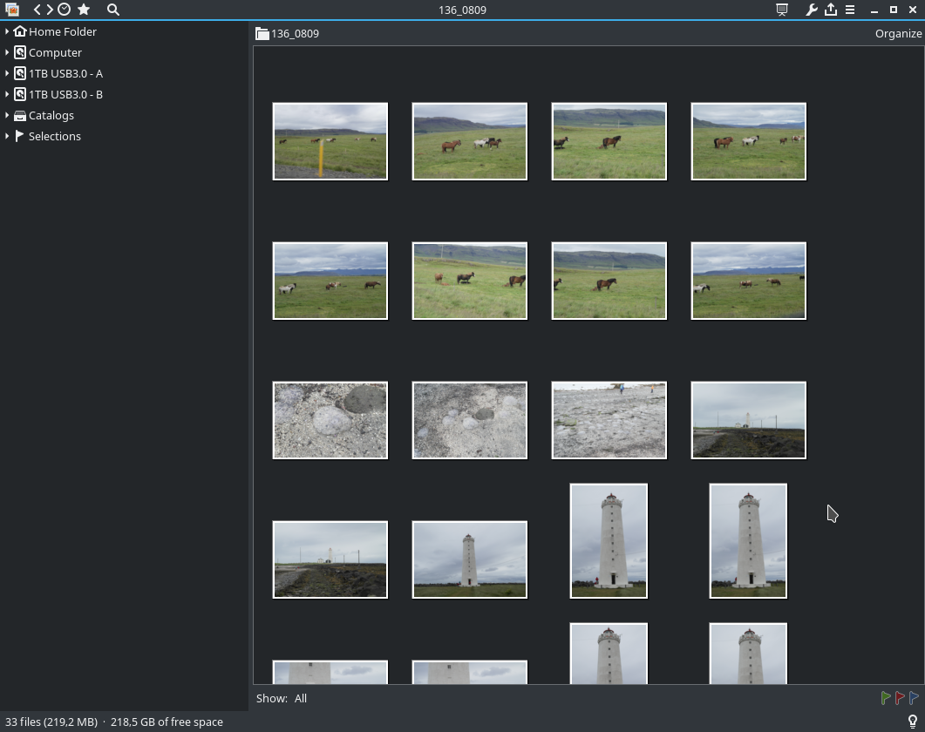Open the hamburger application menu
The height and width of the screenshot is (732, 925).
[x=850, y=10]
